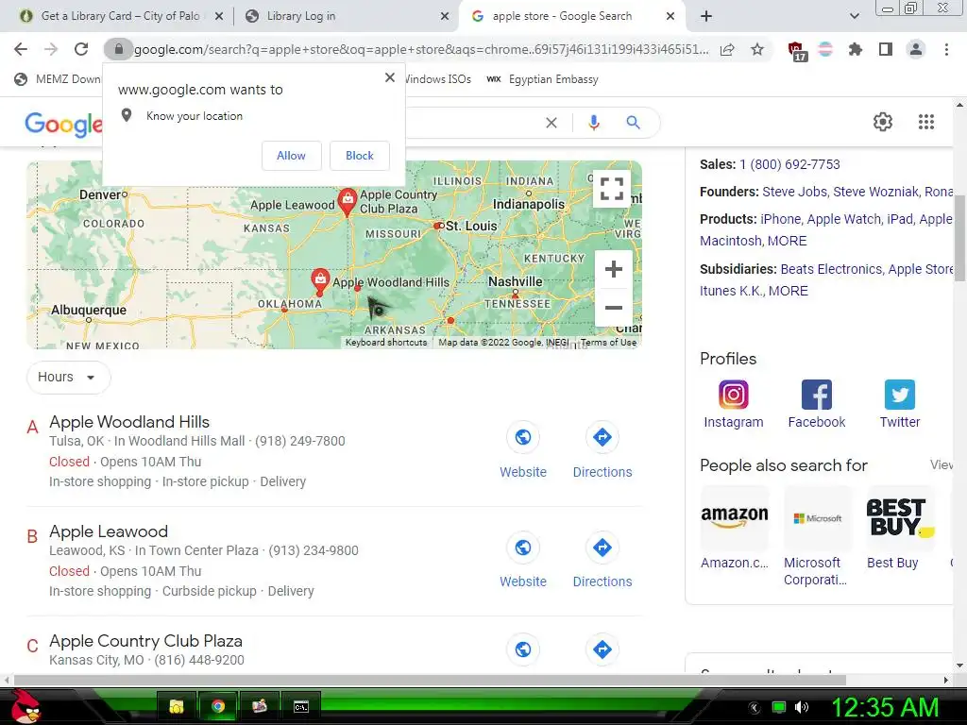Screen dimensions: 967x725
Task: Bookmark this tab with star icon
Action: 757,49
